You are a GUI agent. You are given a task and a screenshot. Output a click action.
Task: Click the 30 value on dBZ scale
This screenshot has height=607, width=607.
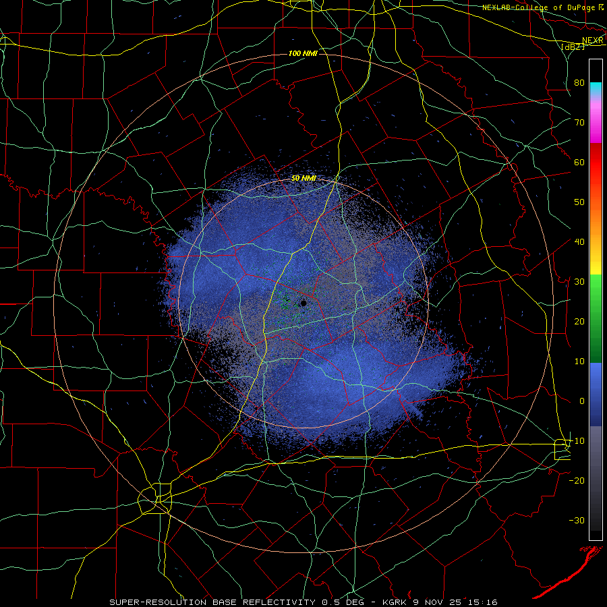pos(579,281)
